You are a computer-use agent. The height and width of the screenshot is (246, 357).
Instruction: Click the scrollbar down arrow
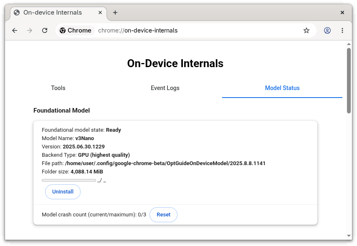click(x=349, y=236)
